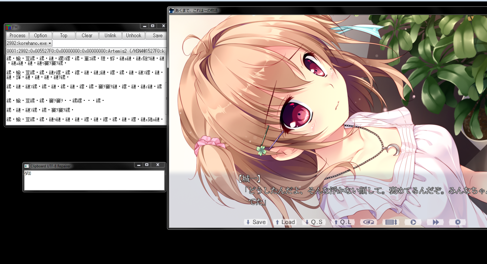Click the game window title icon

click(171, 11)
